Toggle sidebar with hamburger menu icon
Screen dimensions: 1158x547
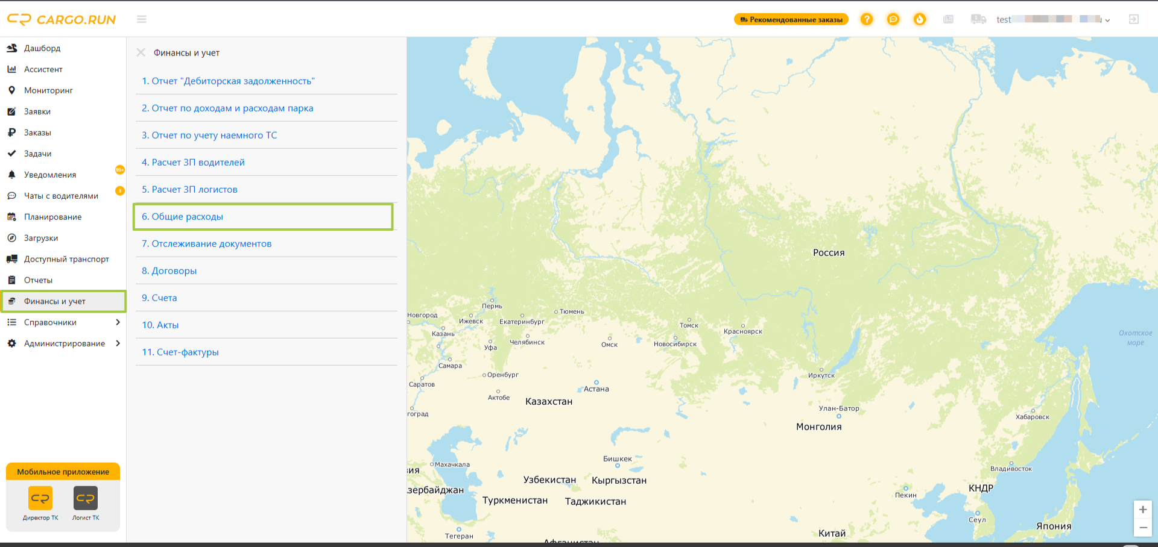click(142, 19)
